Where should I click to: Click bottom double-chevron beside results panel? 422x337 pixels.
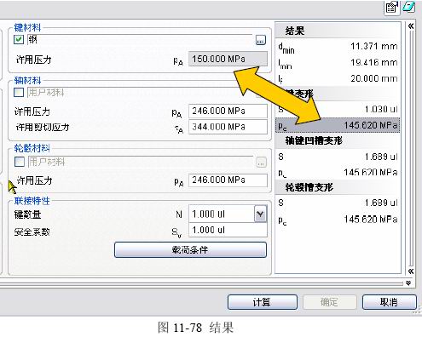411,271
